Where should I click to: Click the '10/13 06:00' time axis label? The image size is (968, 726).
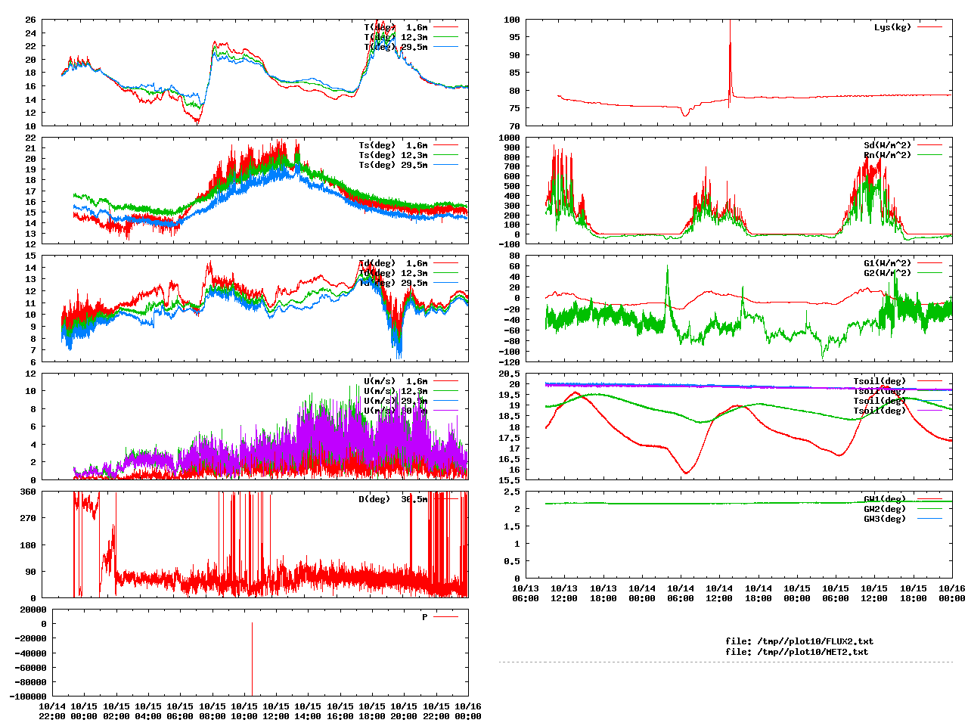526,593
